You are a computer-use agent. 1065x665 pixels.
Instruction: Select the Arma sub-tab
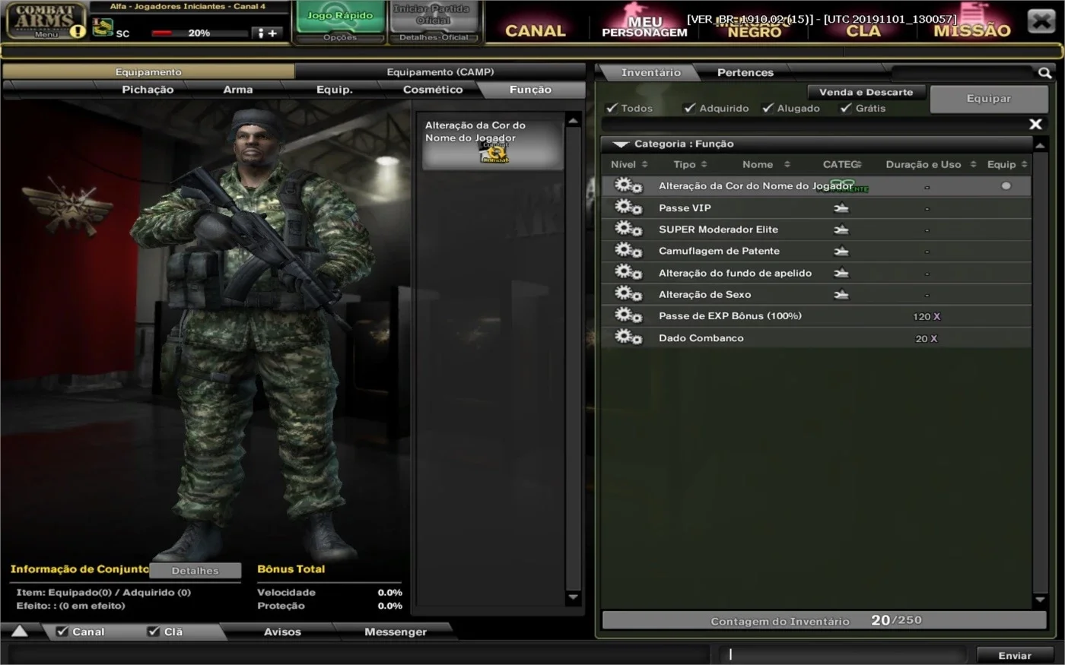tap(237, 90)
